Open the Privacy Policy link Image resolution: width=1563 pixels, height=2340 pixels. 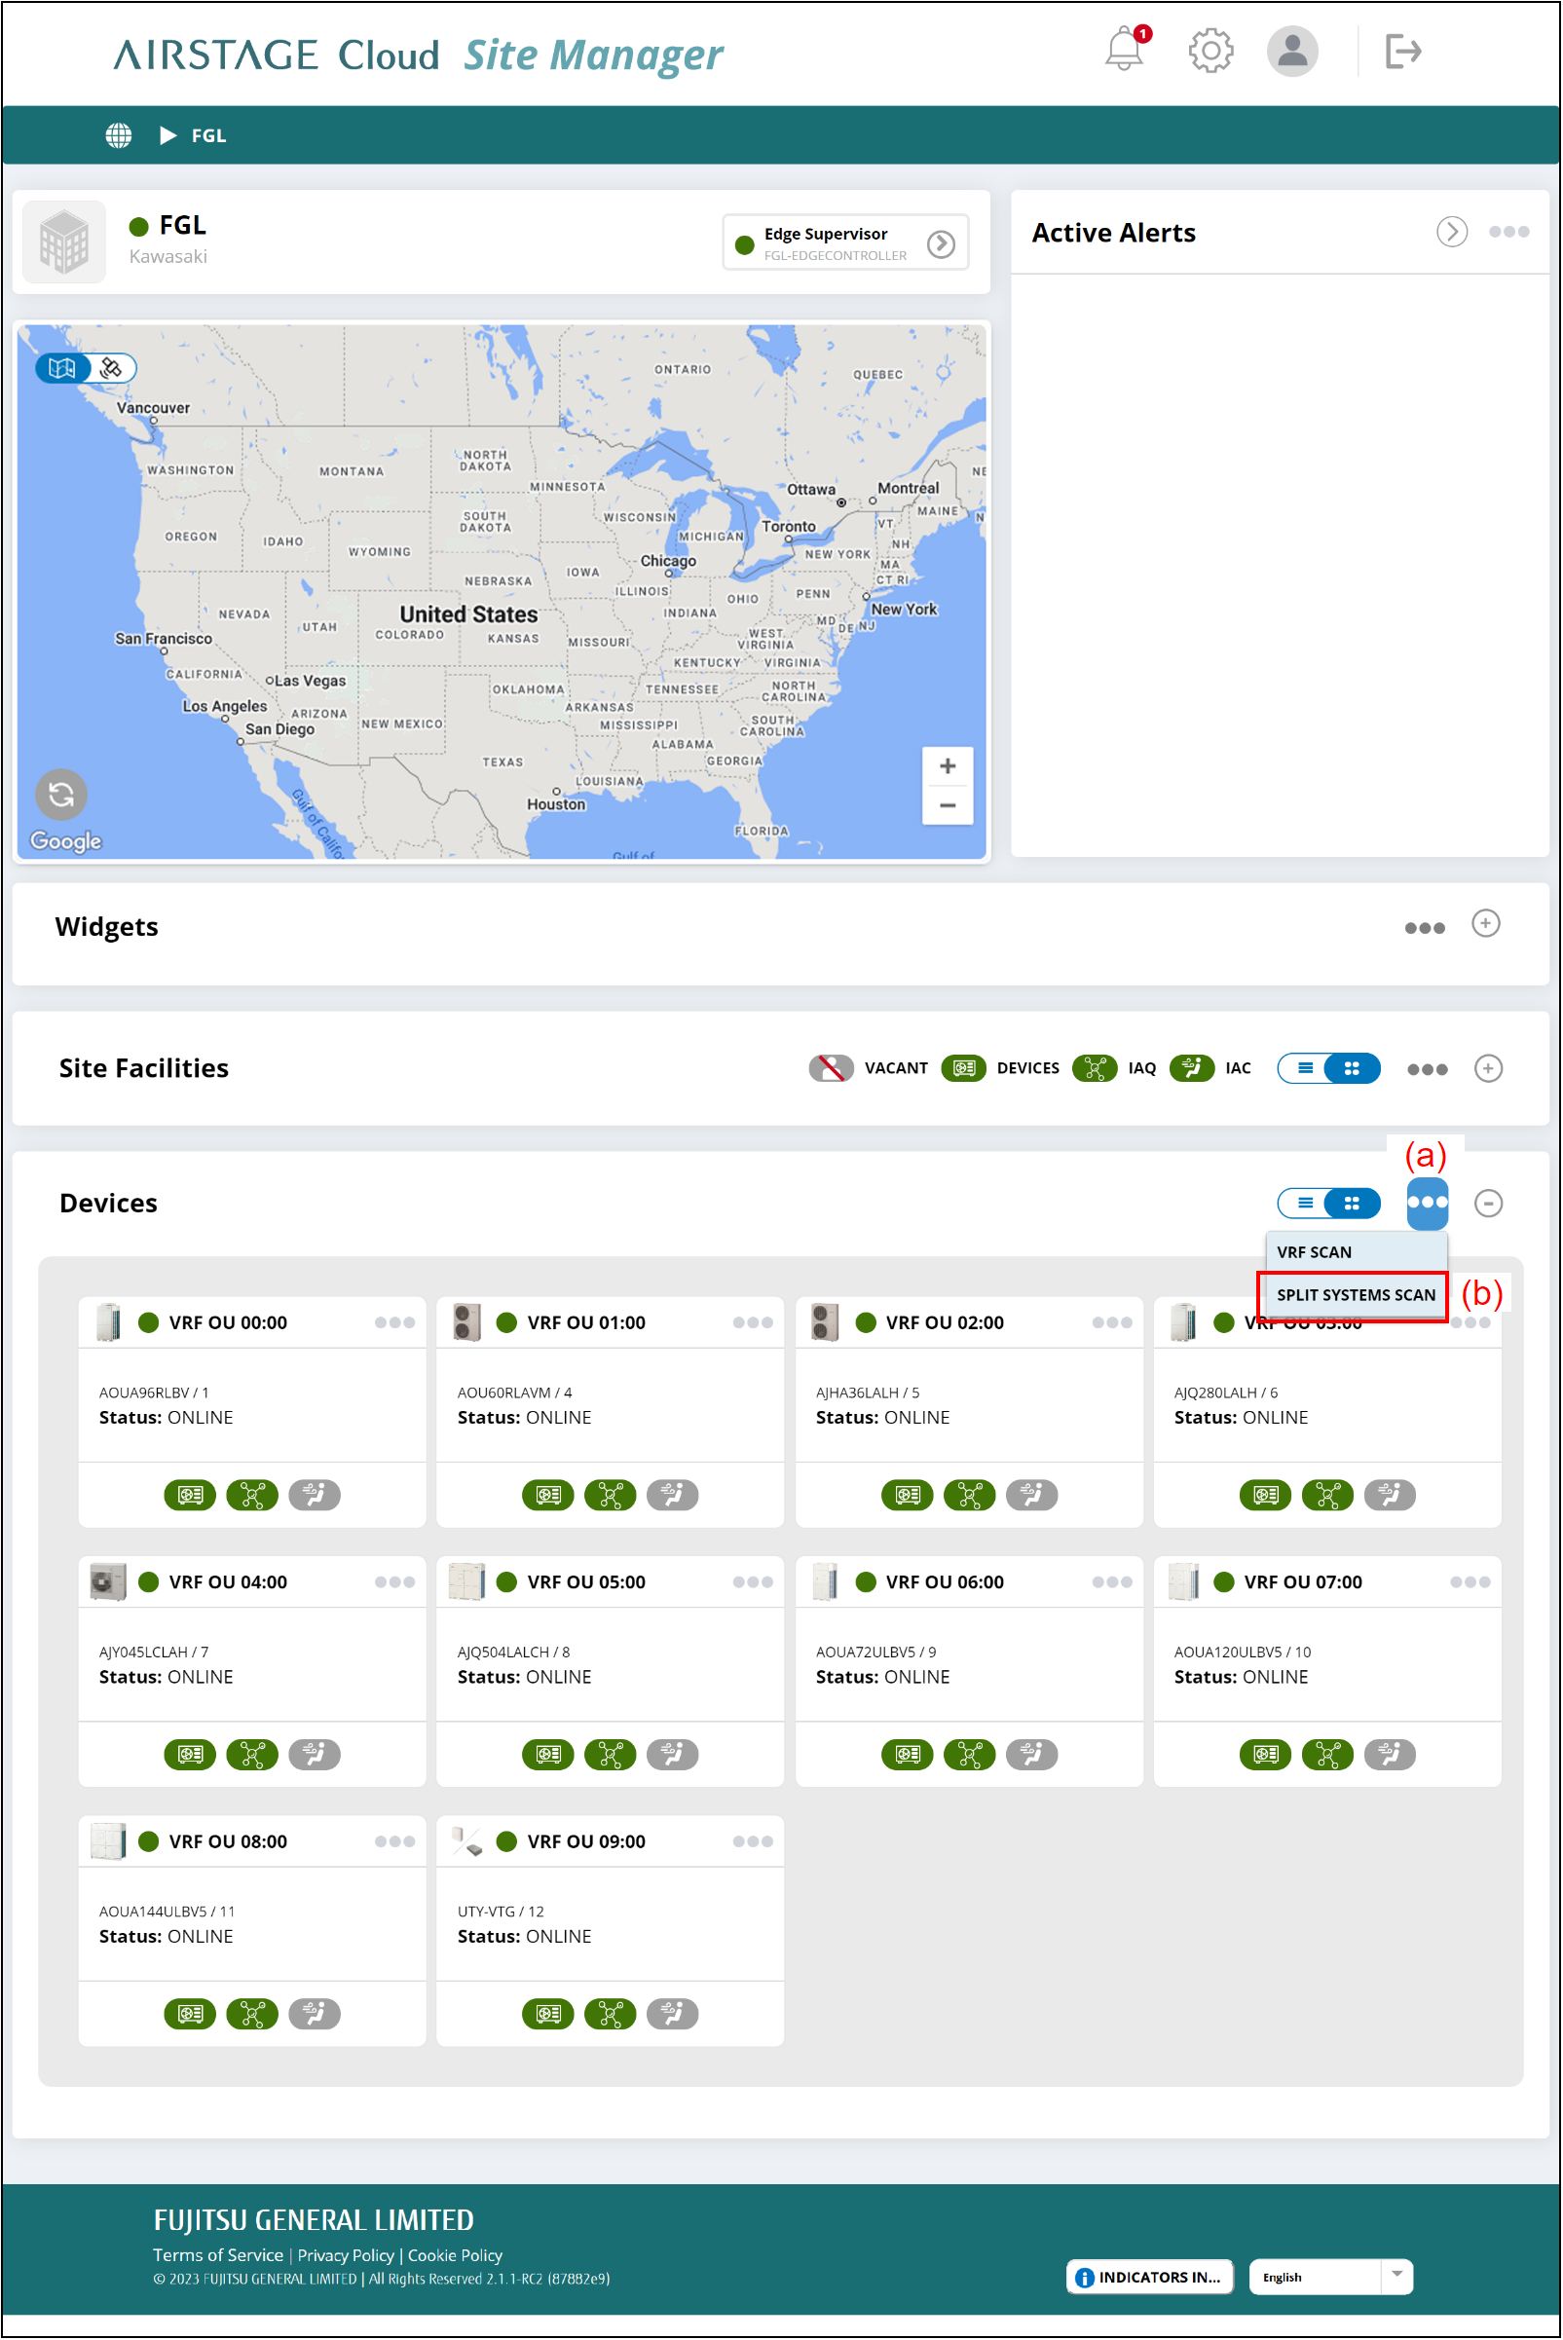coord(346,2255)
